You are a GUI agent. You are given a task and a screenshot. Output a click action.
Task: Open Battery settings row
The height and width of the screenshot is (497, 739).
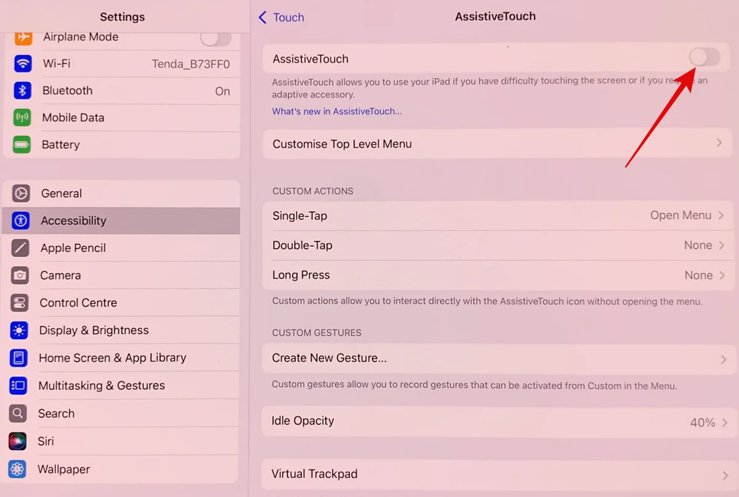122,145
